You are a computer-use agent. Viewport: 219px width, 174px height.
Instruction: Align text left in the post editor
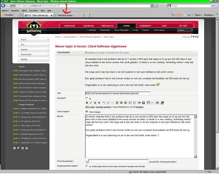pos(117,103)
